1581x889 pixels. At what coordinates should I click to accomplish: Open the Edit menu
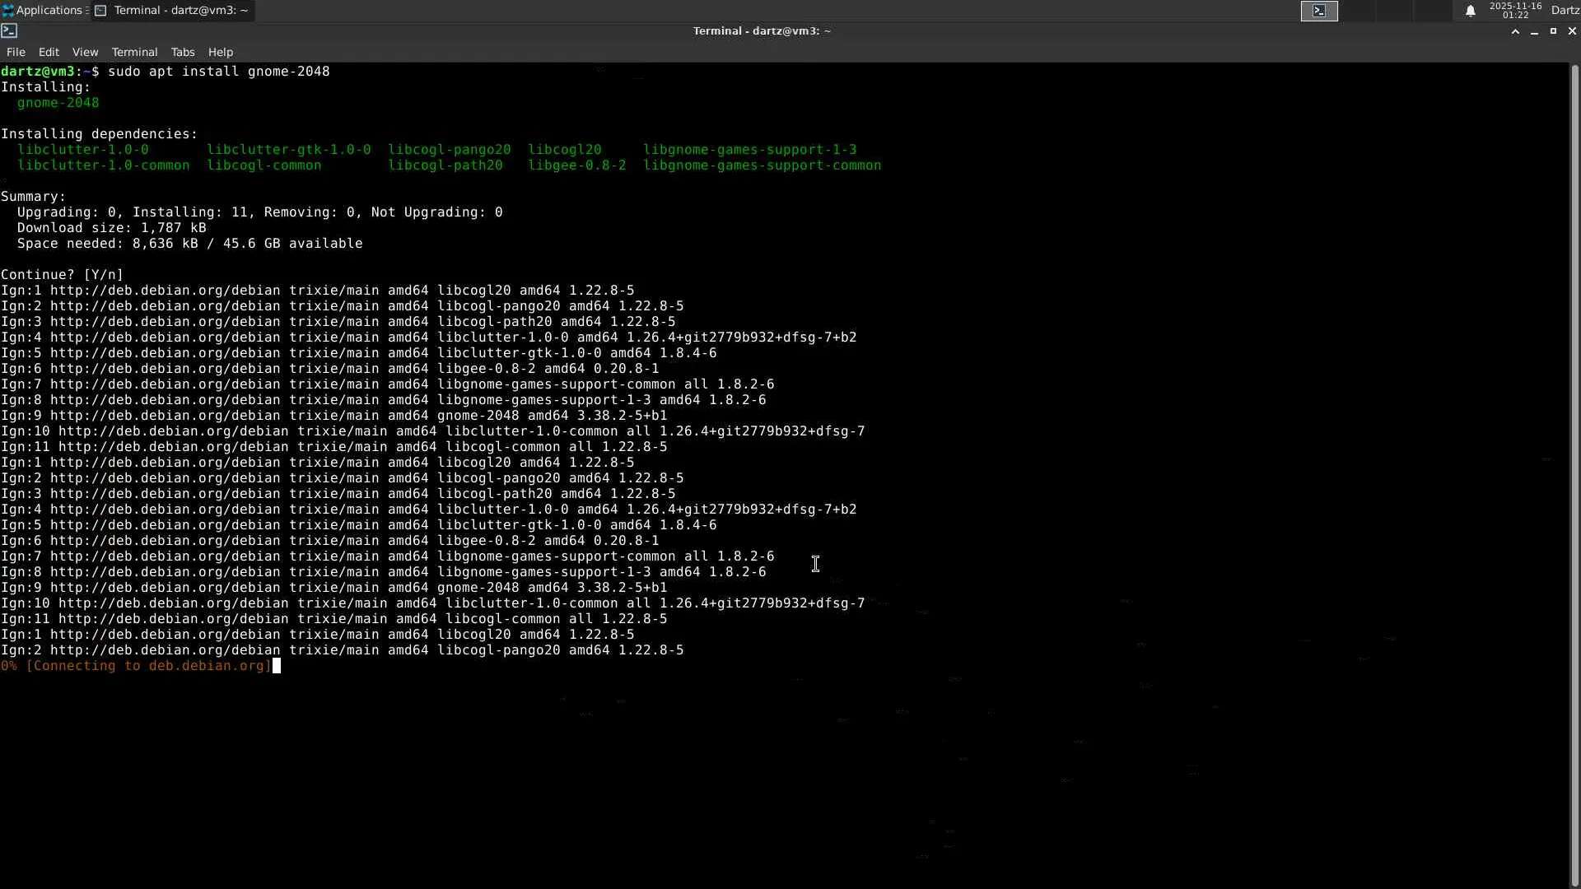tap(49, 52)
